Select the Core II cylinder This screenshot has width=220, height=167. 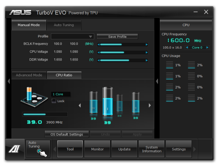point(136,102)
